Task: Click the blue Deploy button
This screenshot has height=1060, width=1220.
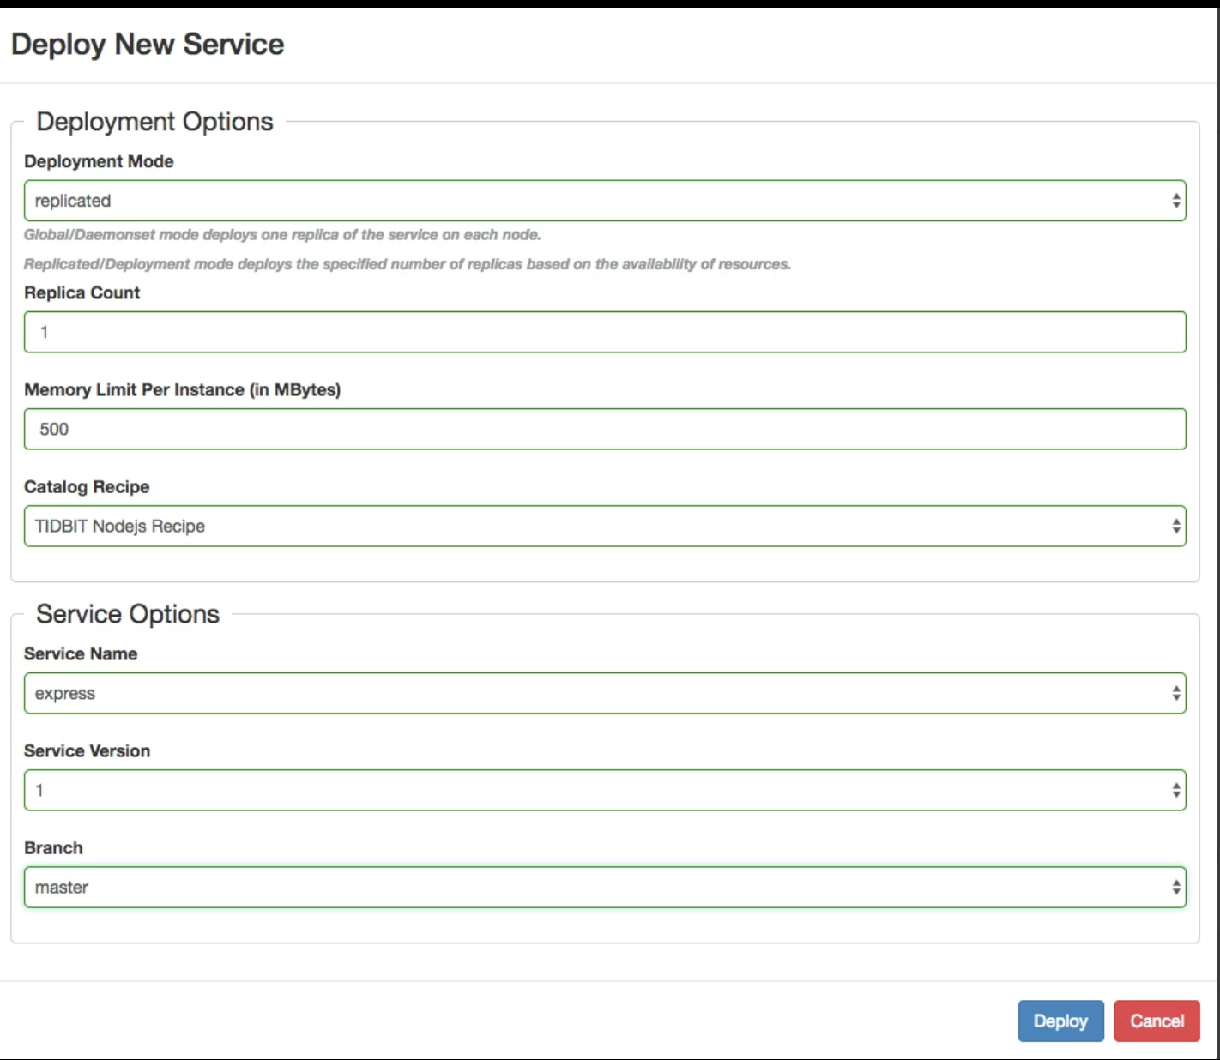Action: 1060,1021
